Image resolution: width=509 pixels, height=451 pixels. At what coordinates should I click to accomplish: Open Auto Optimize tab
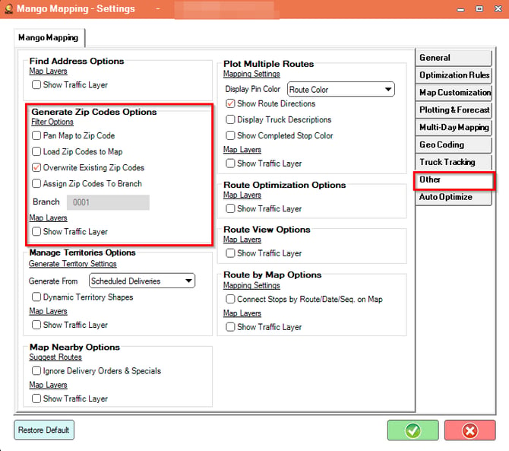click(x=454, y=197)
